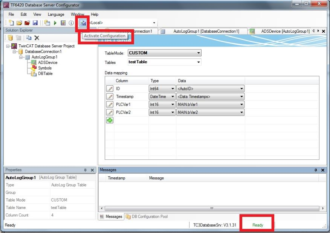
Task: Open the View menu
Action: click(x=37, y=14)
